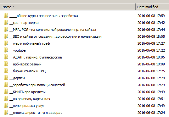Click folder icon next to 'сра - партнерки'
Image resolution: width=169 pixels, height=117 pixels.
(6, 22)
